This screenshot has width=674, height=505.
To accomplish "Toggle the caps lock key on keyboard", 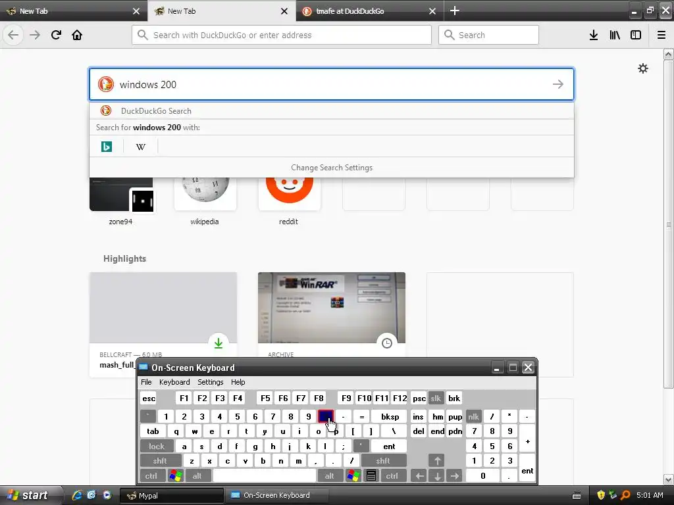I will [157, 446].
